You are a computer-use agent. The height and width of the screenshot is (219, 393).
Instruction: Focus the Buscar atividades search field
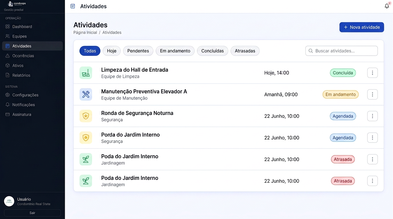(x=342, y=51)
